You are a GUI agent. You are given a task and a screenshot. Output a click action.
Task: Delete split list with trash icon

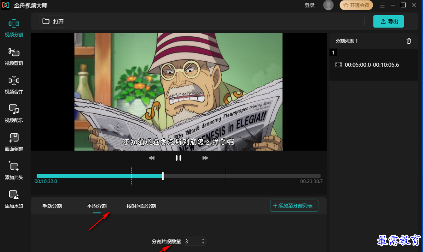coord(409,41)
